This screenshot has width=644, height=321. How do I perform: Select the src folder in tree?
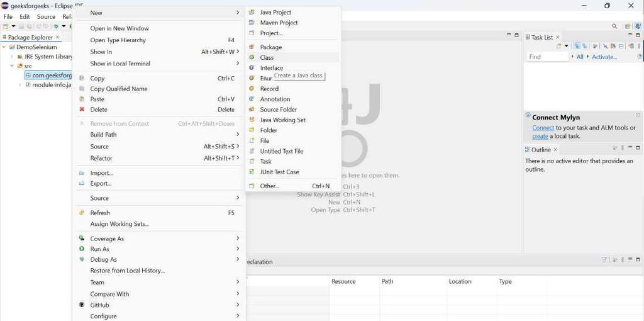click(x=28, y=65)
